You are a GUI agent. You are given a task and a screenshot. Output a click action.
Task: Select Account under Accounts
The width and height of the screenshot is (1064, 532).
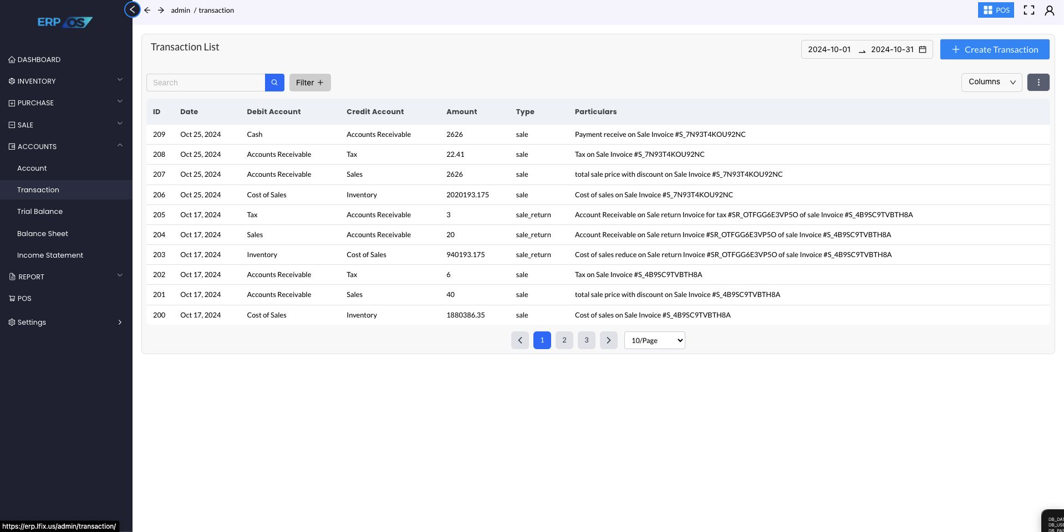pos(32,168)
